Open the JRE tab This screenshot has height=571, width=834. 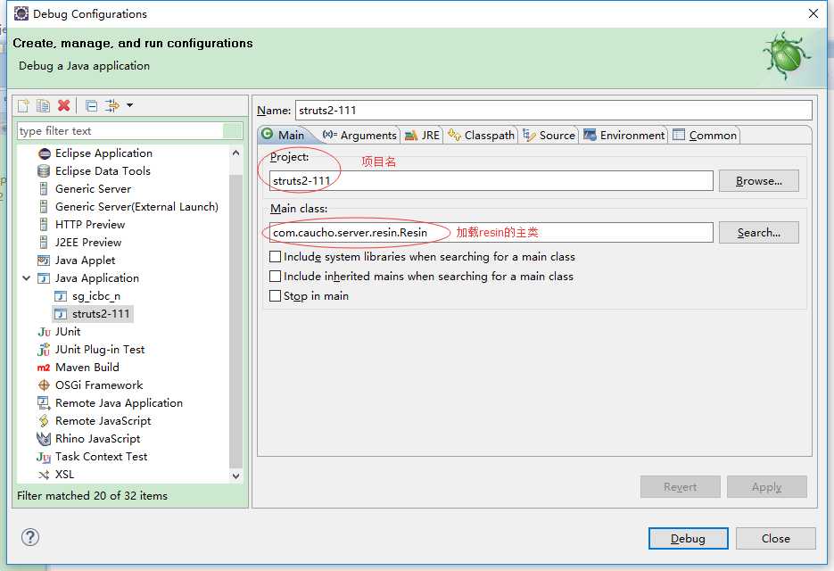click(x=422, y=136)
